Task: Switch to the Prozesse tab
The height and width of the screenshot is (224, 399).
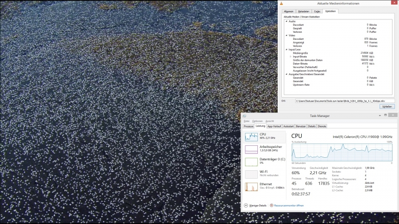Action: pos(248,126)
